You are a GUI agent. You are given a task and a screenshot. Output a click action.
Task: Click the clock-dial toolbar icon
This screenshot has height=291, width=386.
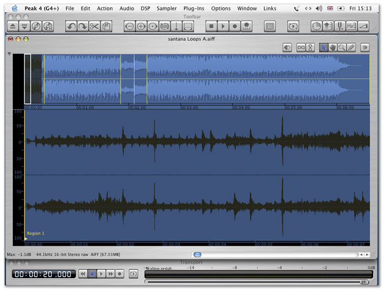(317, 27)
